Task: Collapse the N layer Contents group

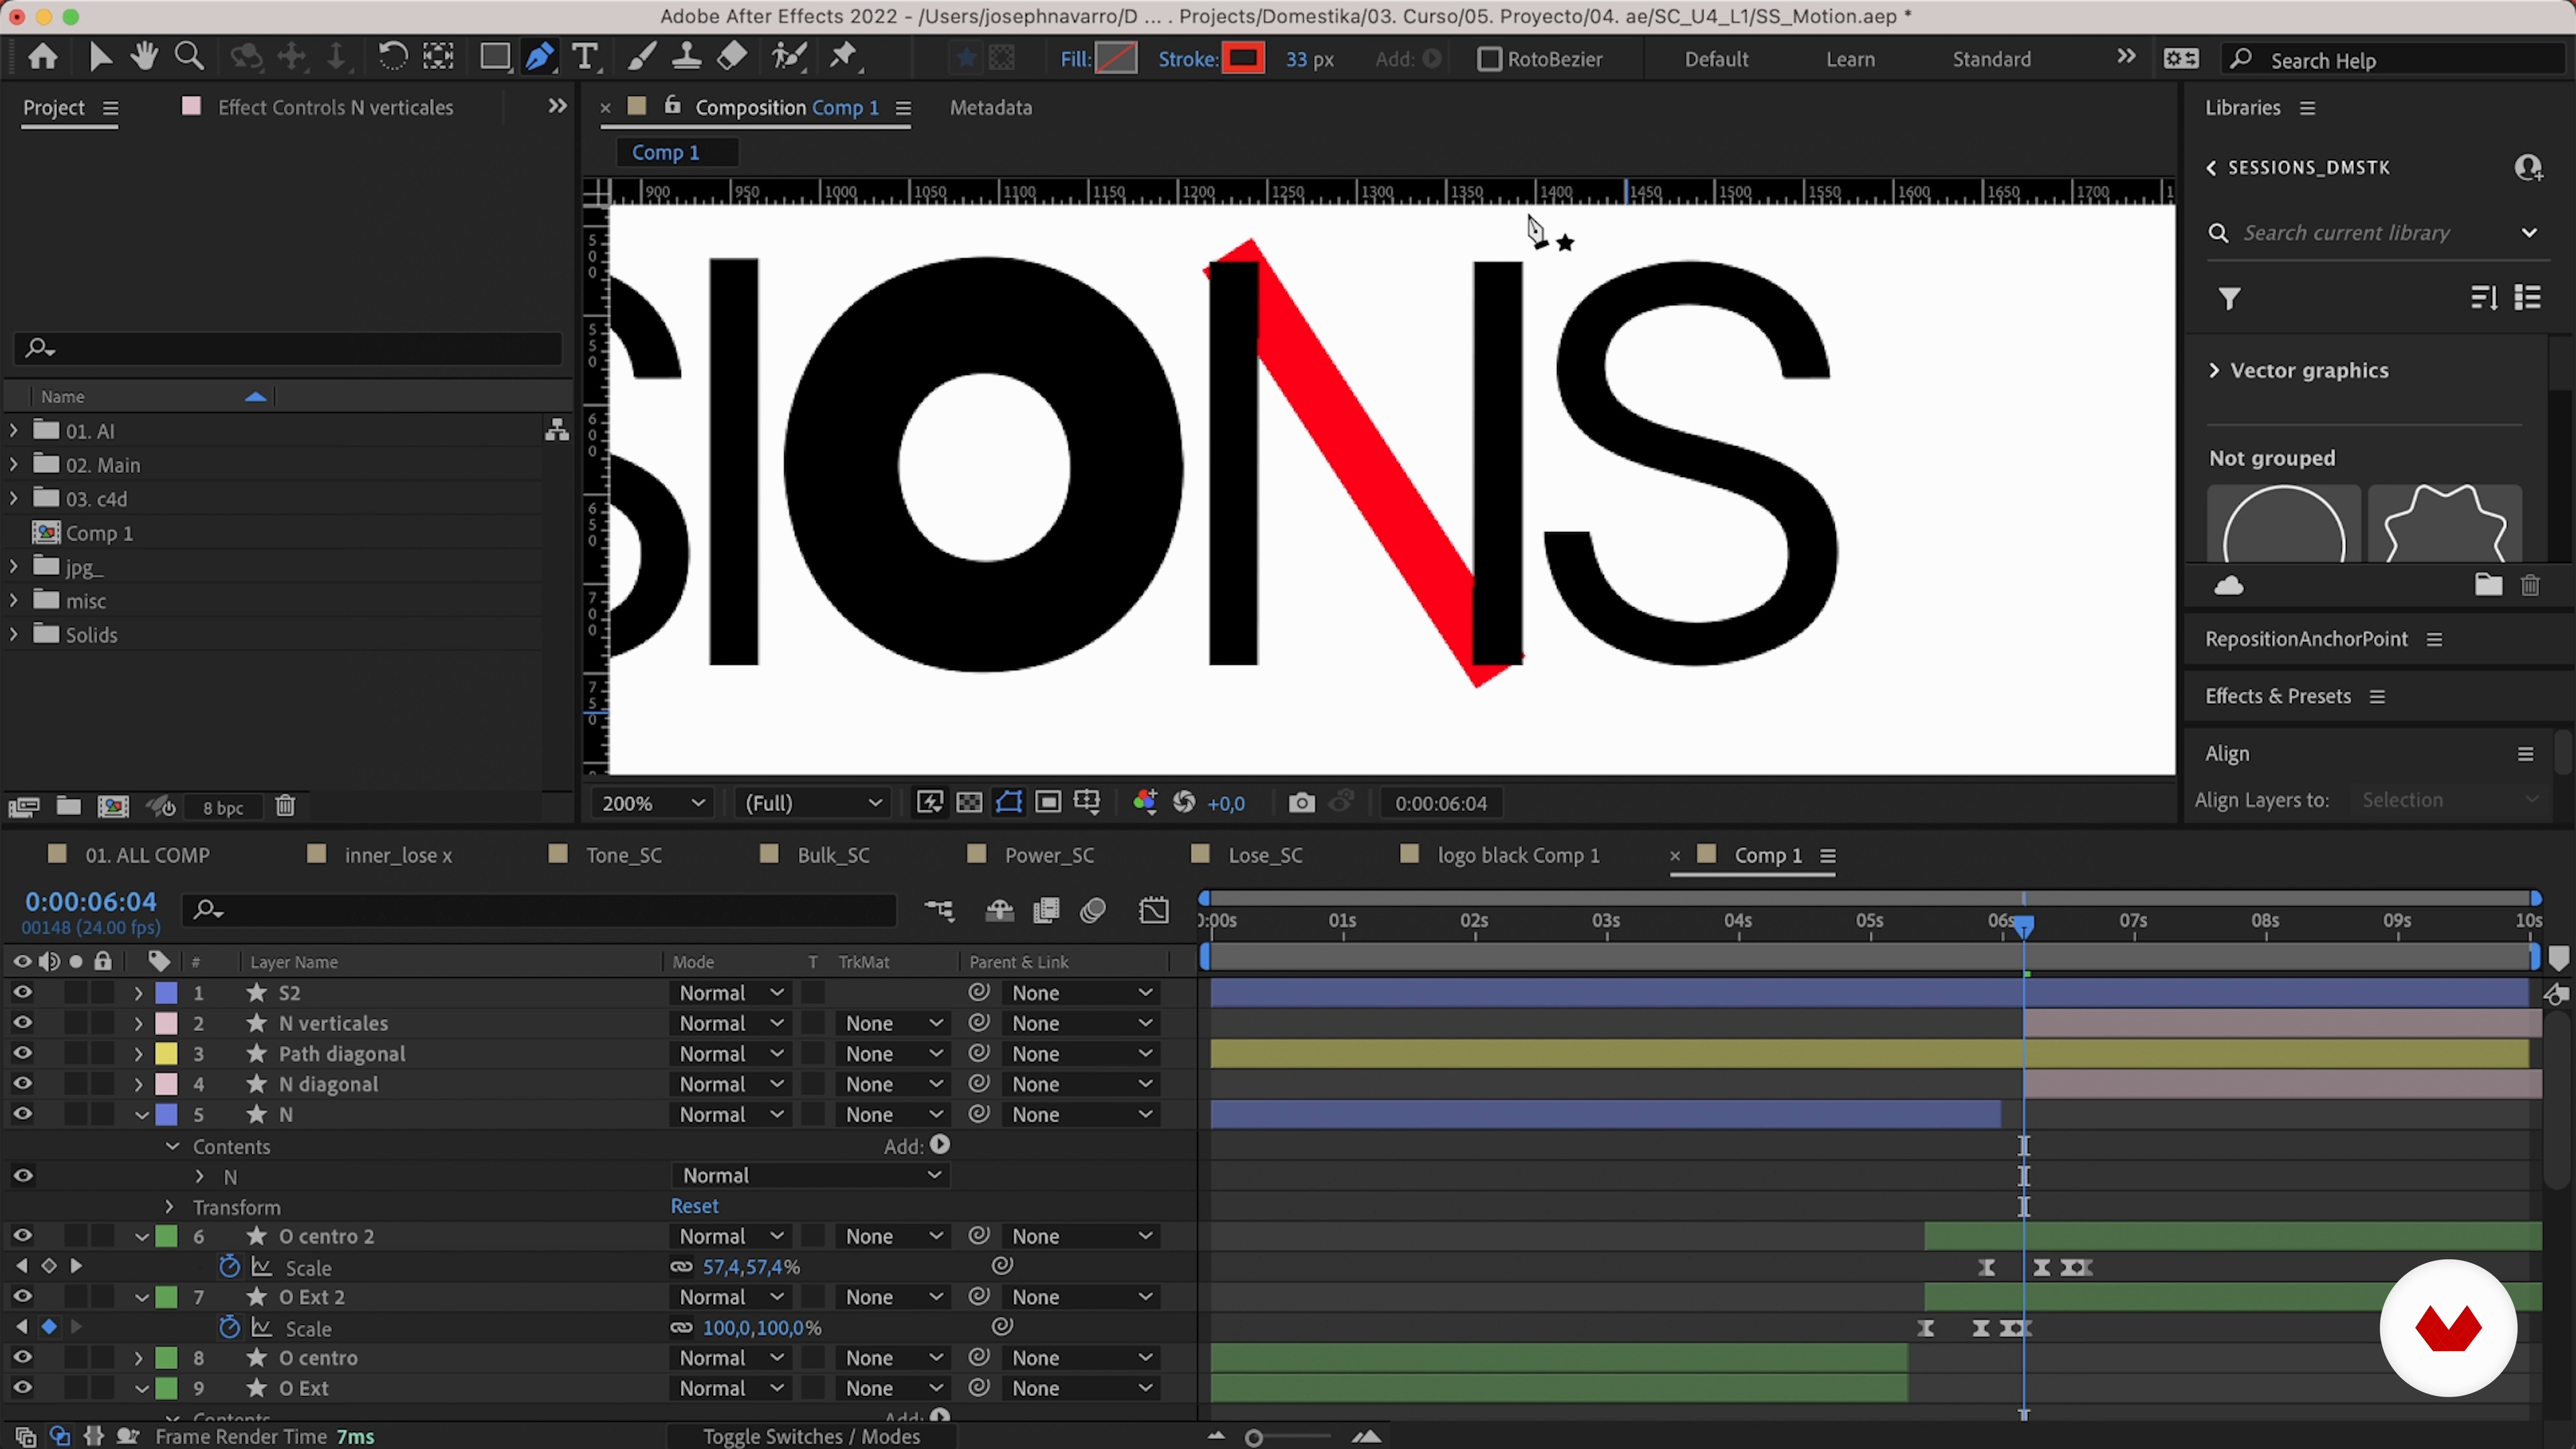Action: coord(172,1146)
